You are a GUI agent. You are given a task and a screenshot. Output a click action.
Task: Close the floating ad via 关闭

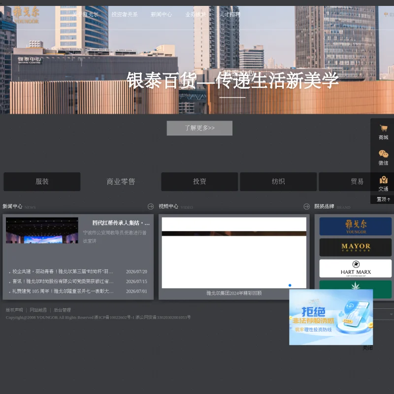367,348
